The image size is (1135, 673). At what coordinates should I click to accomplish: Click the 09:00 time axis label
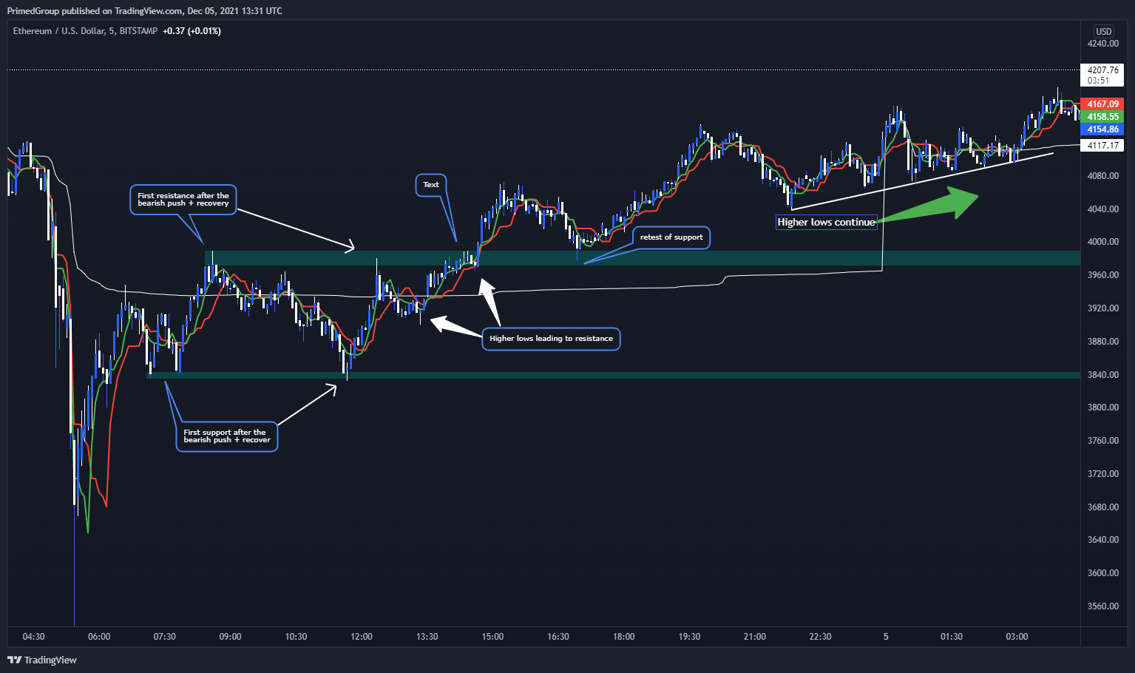click(x=230, y=637)
